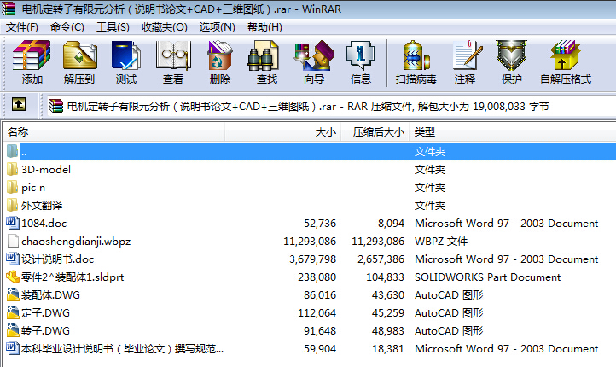Image resolution: width=616 pixels, height=367 pixels.
Task: Open the 选项(N) menu
Action: pos(218,27)
